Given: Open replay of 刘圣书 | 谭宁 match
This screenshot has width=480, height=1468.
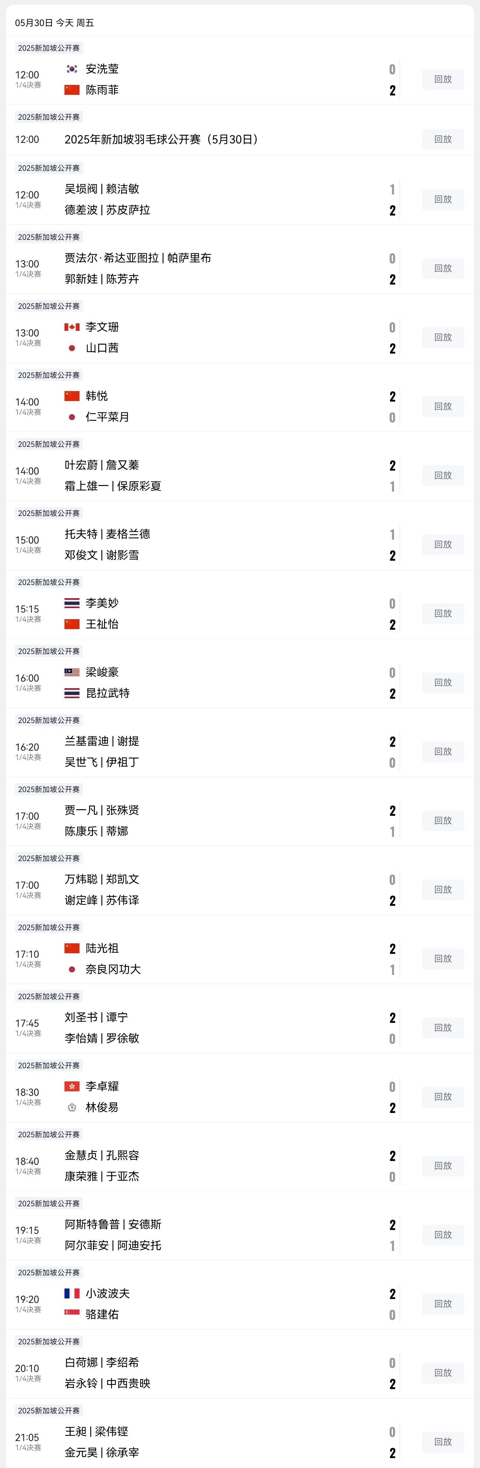Looking at the screenshot, I should (x=443, y=1027).
